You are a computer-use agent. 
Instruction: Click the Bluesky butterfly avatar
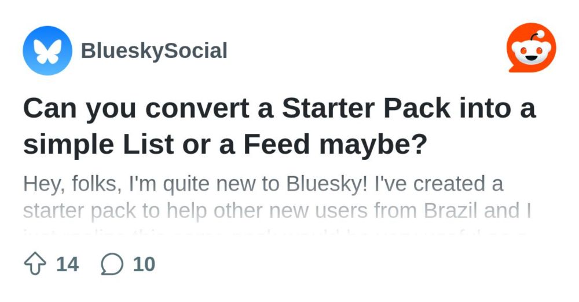coord(47,50)
